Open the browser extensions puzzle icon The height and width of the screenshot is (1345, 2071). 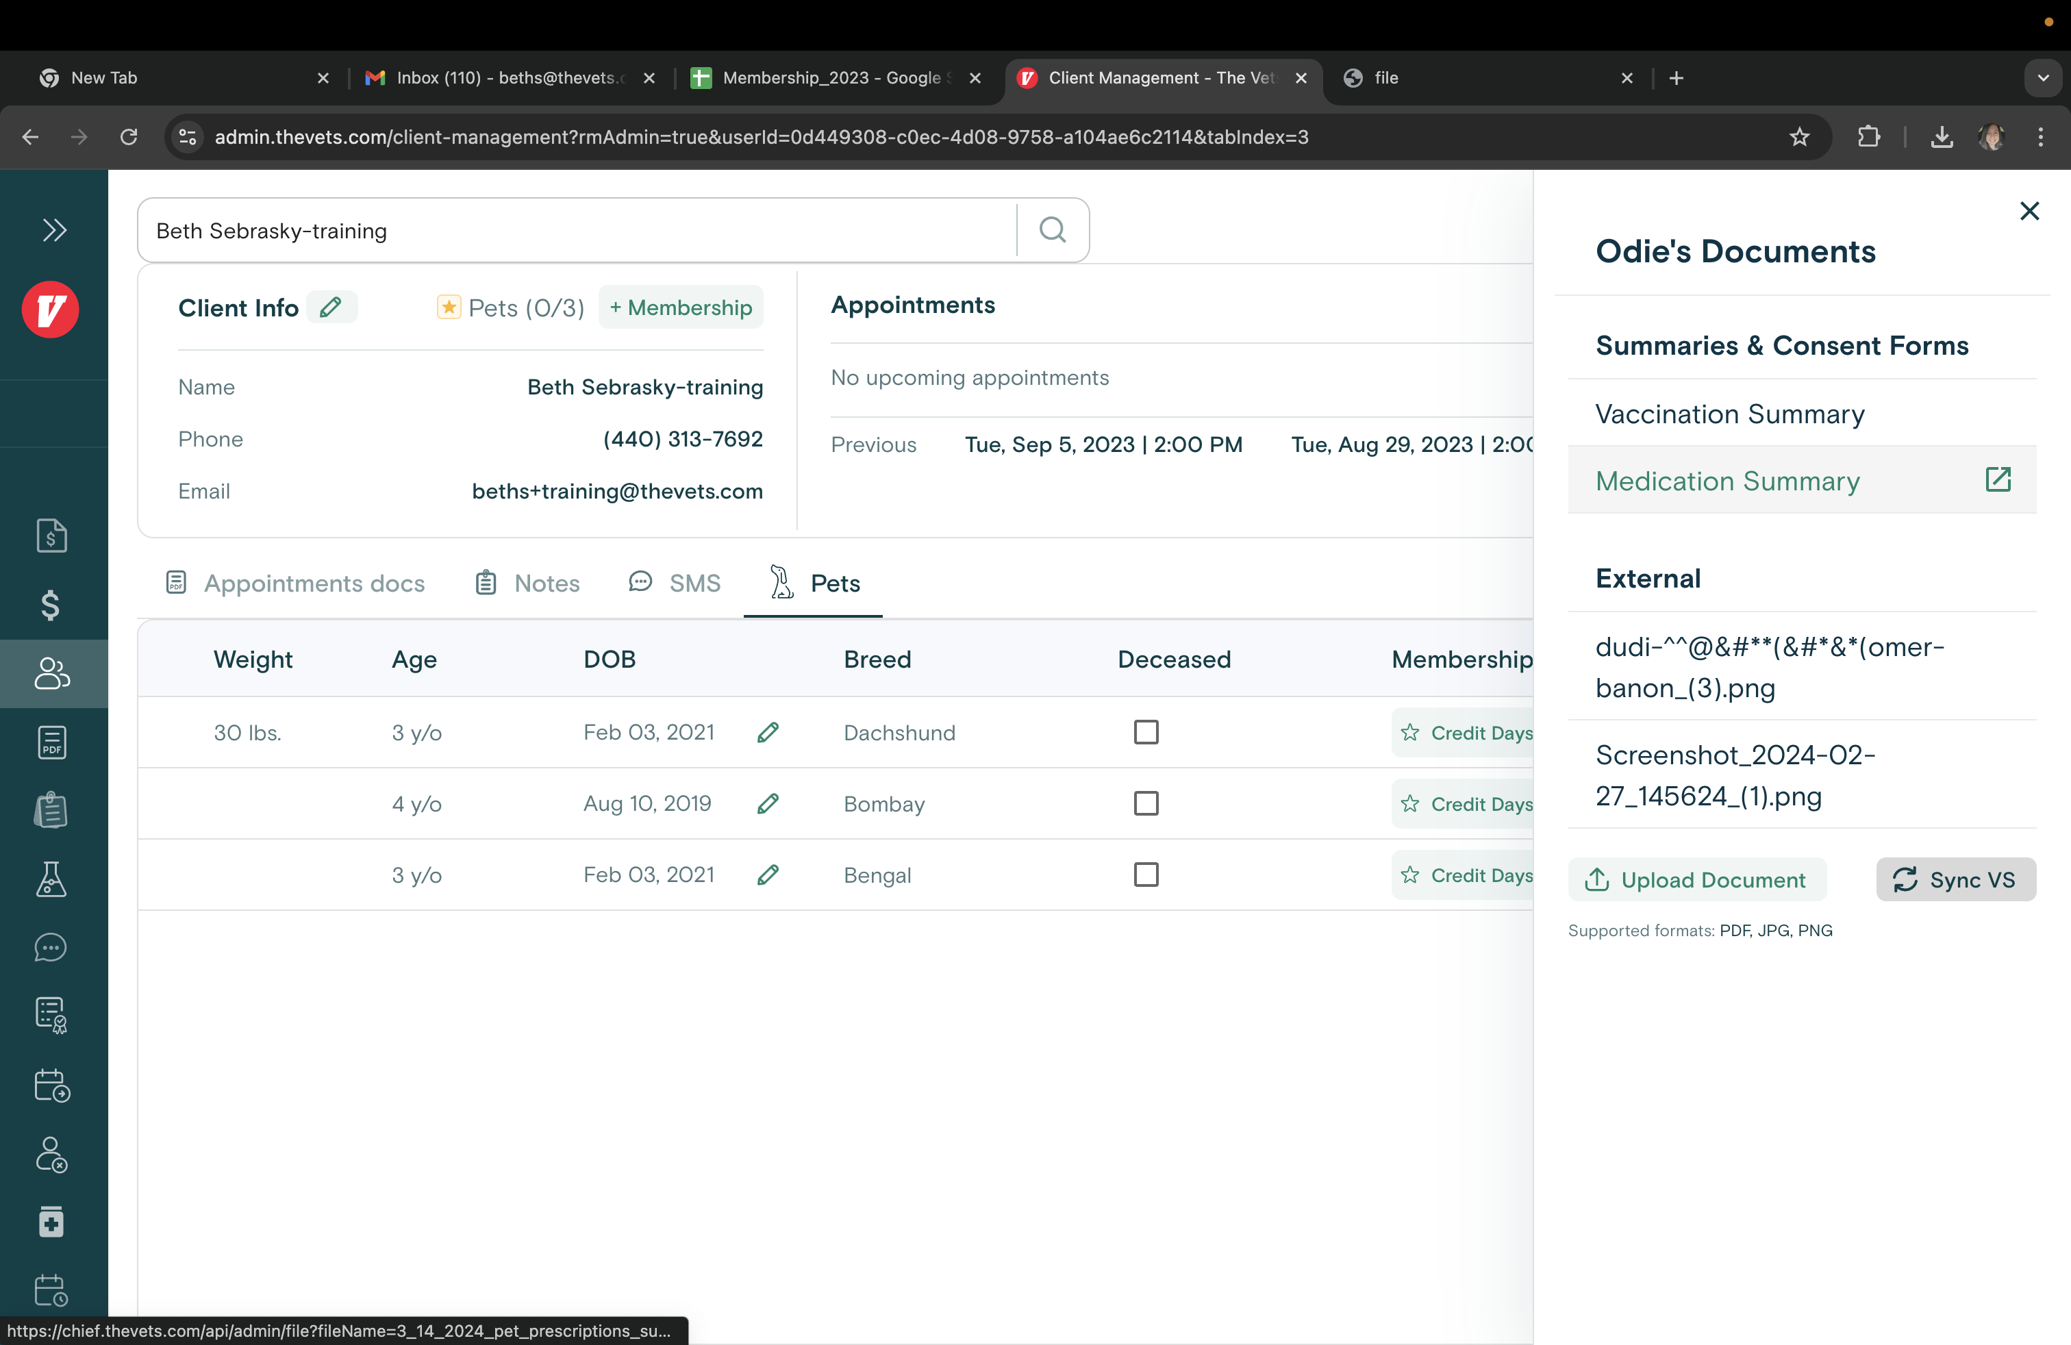(x=1868, y=136)
